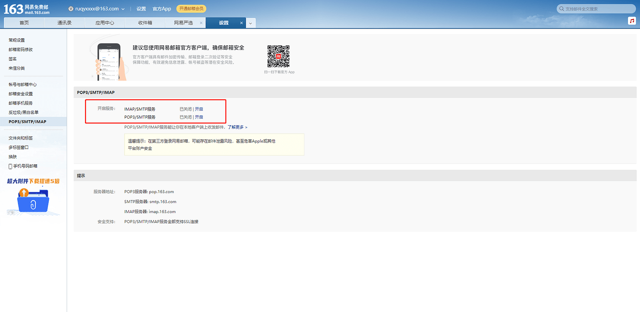Enable the IMAP/SMTP service via 开启
Image resolution: width=640 pixels, height=312 pixels.
coord(199,109)
